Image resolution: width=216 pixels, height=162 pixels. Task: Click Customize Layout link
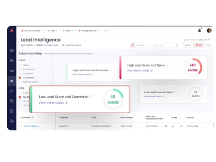[72, 45]
